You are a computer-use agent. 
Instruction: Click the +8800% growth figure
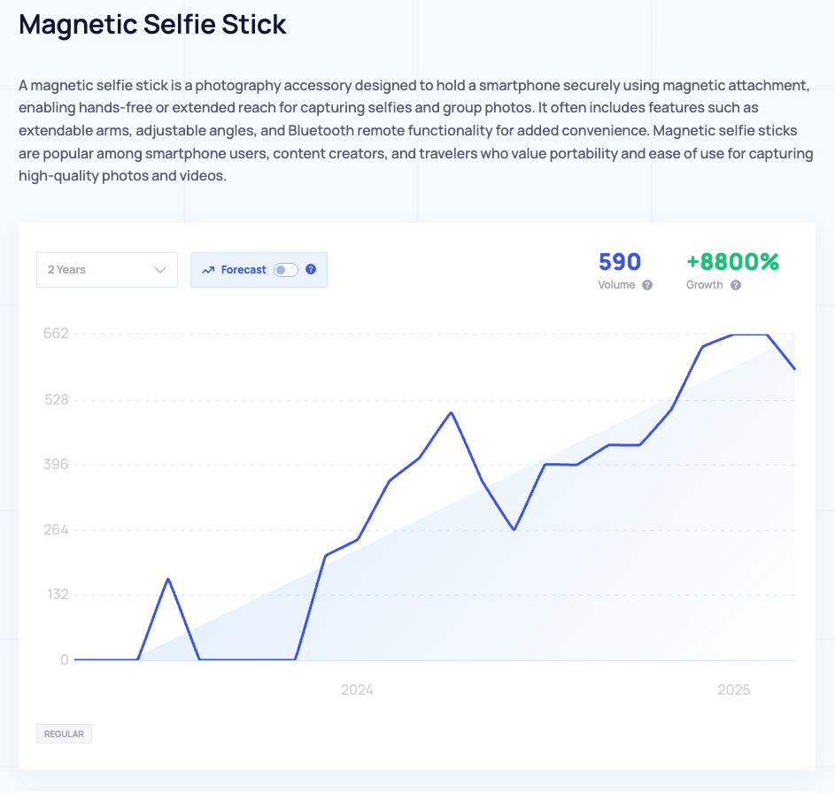[733, 262]
